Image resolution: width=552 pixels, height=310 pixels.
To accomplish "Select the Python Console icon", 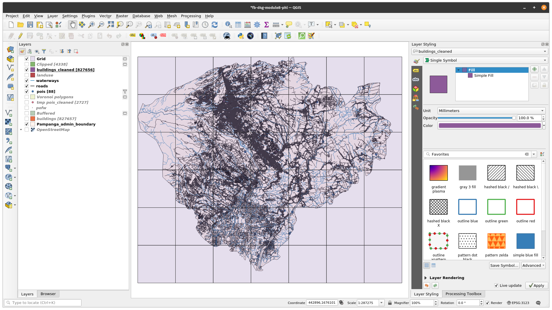I will point(240,35).
